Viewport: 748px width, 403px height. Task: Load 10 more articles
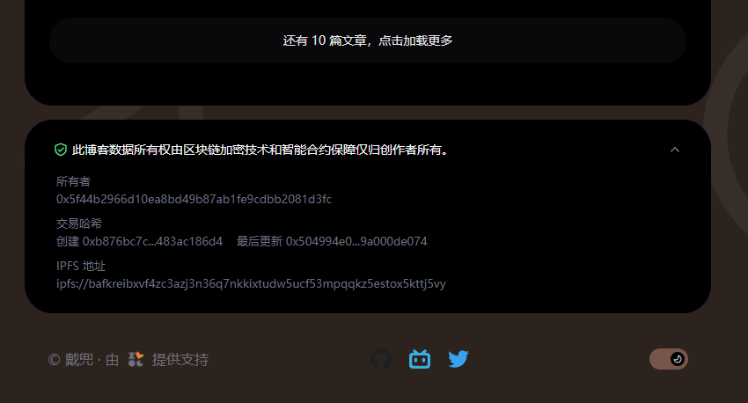tap(368, 40)
